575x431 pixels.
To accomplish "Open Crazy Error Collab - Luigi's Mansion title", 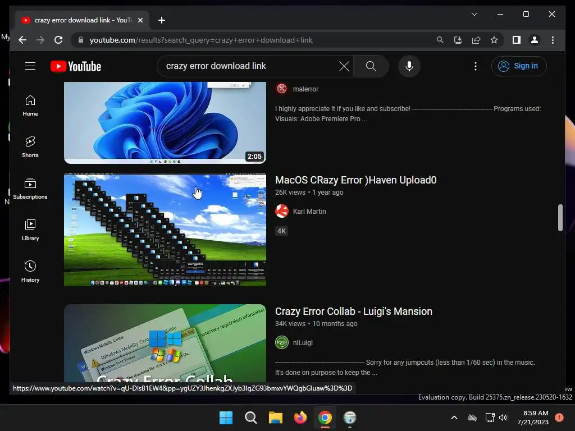I will tap(354, 311).
